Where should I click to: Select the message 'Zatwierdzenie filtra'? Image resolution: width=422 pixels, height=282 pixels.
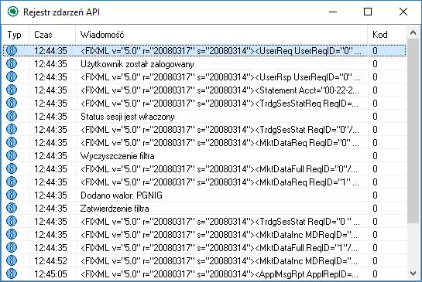click(115, 209)
